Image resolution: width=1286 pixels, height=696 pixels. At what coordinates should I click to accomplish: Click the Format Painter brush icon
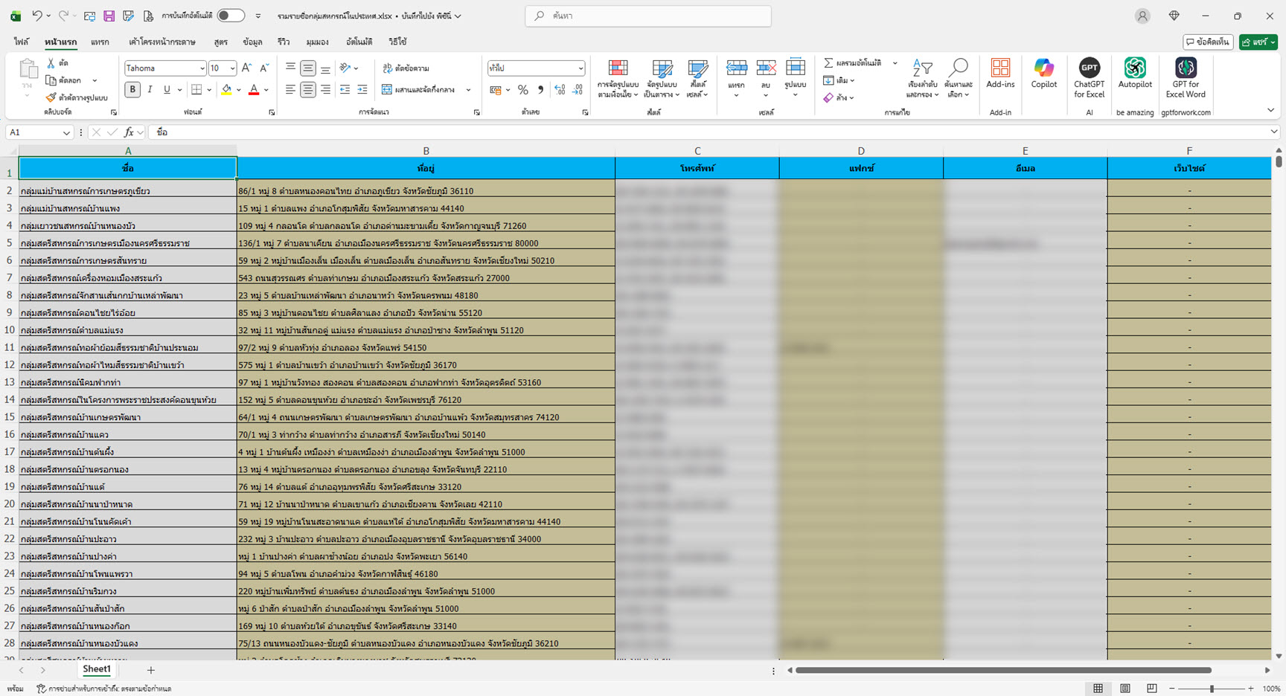pyautogui.click(x=51, y=97)
